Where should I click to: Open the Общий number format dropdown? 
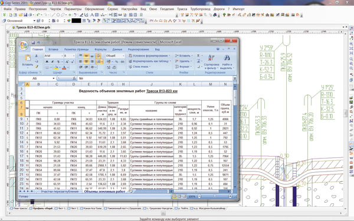point(123,56)
